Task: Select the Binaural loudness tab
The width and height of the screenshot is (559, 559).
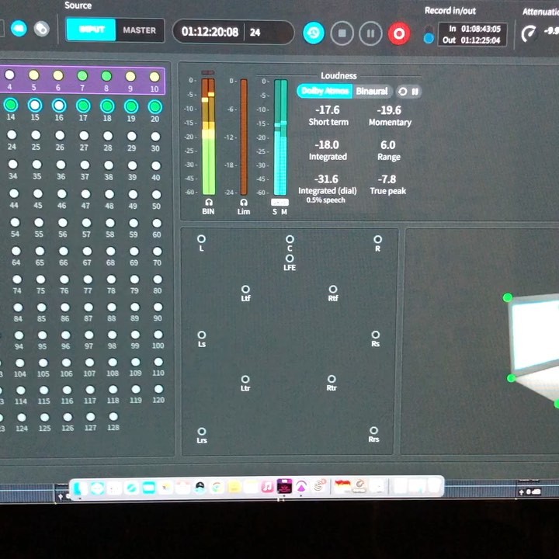Action: tap(372, 91)
